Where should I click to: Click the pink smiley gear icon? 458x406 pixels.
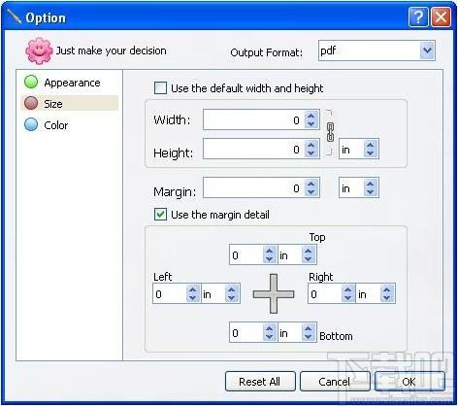click(x=39, y=51)
